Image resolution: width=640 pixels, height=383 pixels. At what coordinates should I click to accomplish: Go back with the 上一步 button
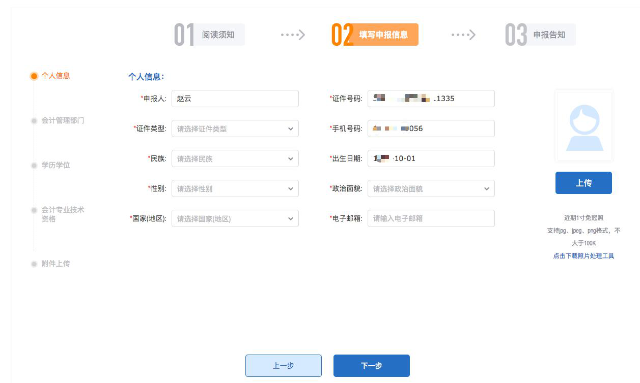[283, 366]
